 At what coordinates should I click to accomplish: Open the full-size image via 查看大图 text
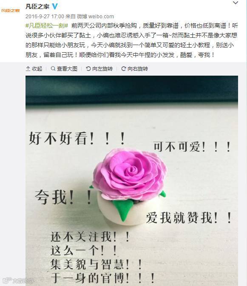67,69
